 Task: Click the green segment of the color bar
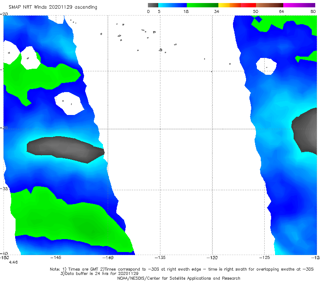tap(202, 5)
